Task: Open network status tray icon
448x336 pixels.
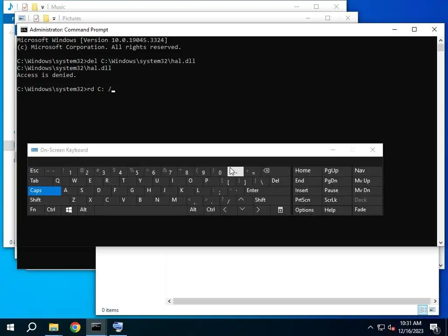Action: click(x=381, y=327)
